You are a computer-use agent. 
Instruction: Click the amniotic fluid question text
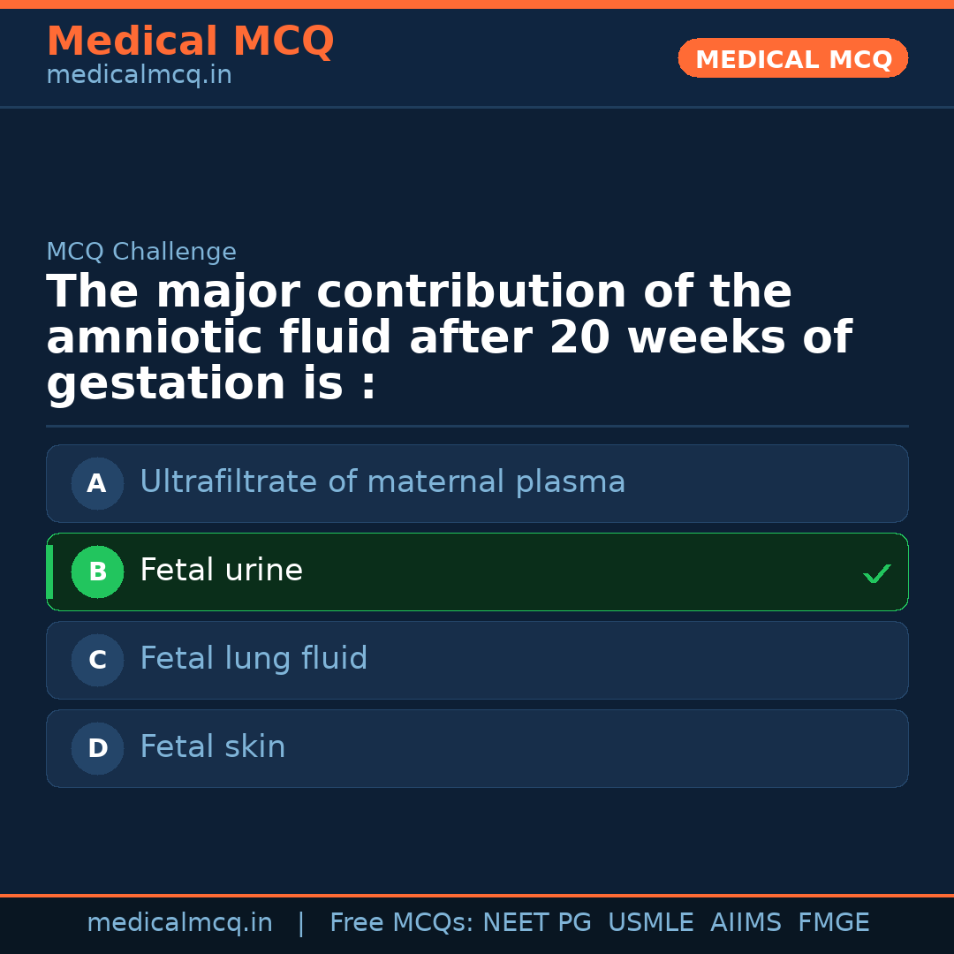coord(449,338)
